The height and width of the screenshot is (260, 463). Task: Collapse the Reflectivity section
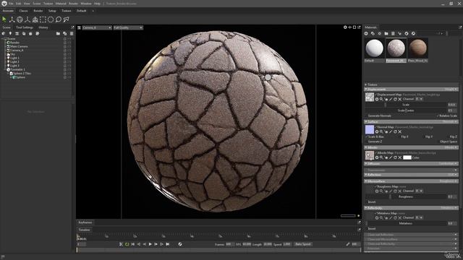[366, 208]
